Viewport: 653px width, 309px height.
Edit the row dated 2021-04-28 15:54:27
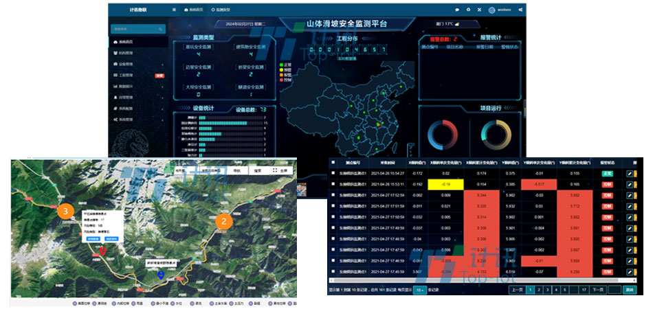(630, 174)
